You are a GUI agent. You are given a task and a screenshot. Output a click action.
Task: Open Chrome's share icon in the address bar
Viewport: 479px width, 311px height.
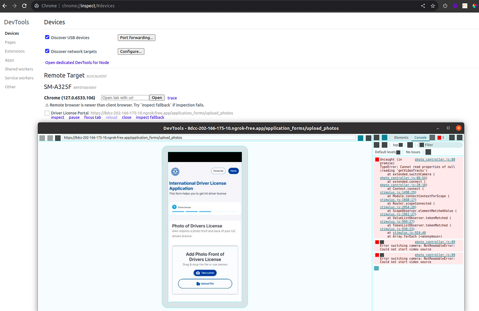pos(424,6)
